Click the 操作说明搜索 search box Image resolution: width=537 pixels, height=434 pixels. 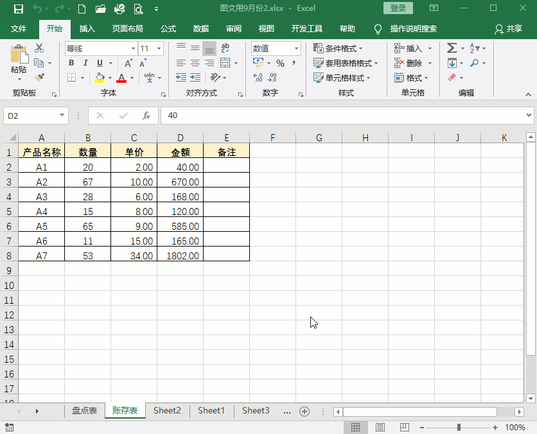click(414, 29)
